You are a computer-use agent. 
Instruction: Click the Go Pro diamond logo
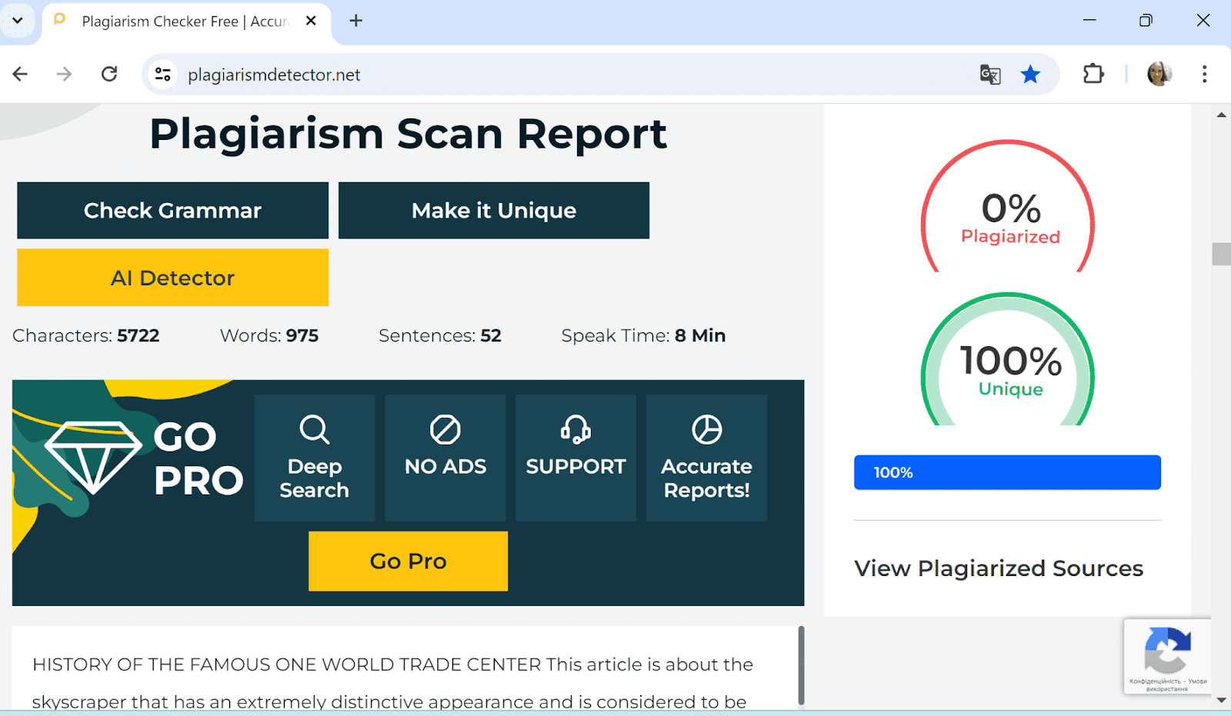point(93,457)
